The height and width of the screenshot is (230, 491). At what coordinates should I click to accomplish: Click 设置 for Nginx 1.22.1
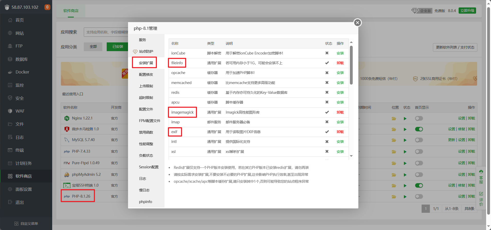coord(461,118)
